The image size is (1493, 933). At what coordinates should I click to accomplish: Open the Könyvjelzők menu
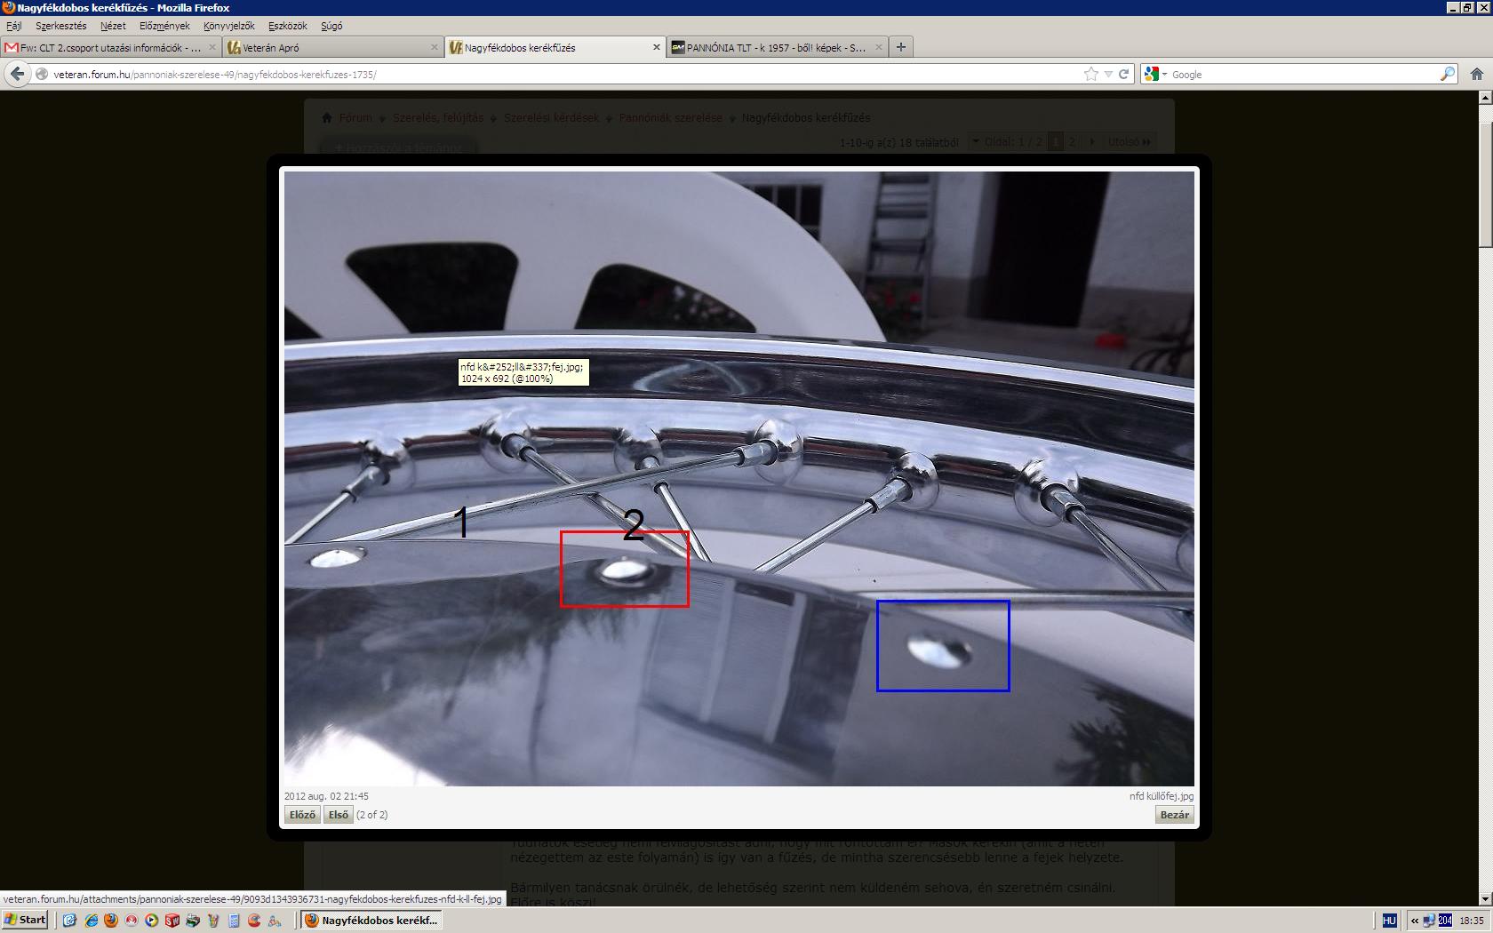point(228,26)
